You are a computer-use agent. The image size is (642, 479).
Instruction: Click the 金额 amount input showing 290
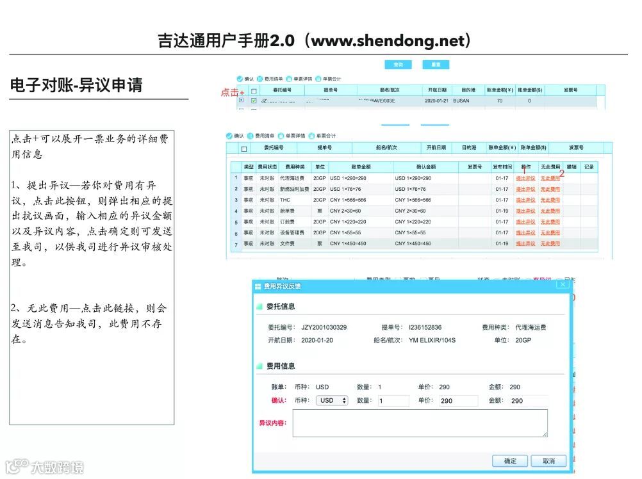tap(528, 401)
